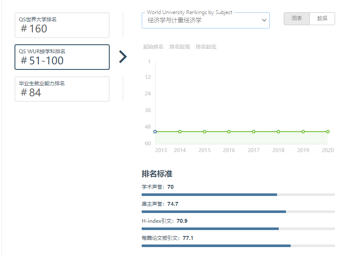Screen dimensions: 347x256
Task: Click the 2018 x-axis year label
Action: click(278, 150)
